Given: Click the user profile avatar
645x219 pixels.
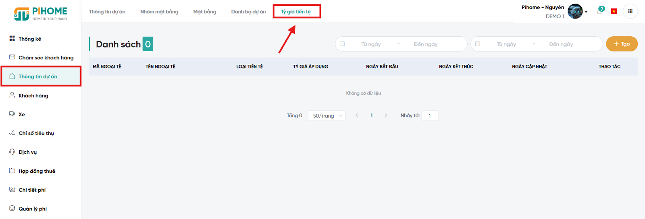Looking at the screenshot, I should (x=575, y=11).
